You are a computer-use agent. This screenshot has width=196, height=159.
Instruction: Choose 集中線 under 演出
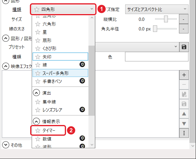(x=60, y=102)
